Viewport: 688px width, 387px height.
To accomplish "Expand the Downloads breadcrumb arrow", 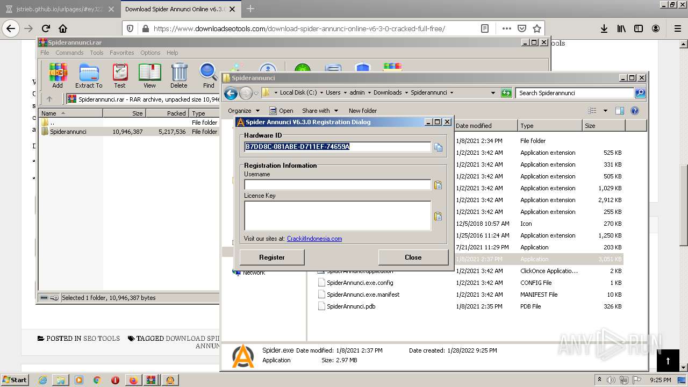I will pos(406,93).
